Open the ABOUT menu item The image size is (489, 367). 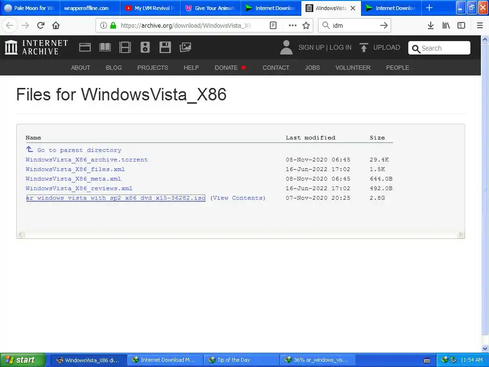tap(80, 68)
